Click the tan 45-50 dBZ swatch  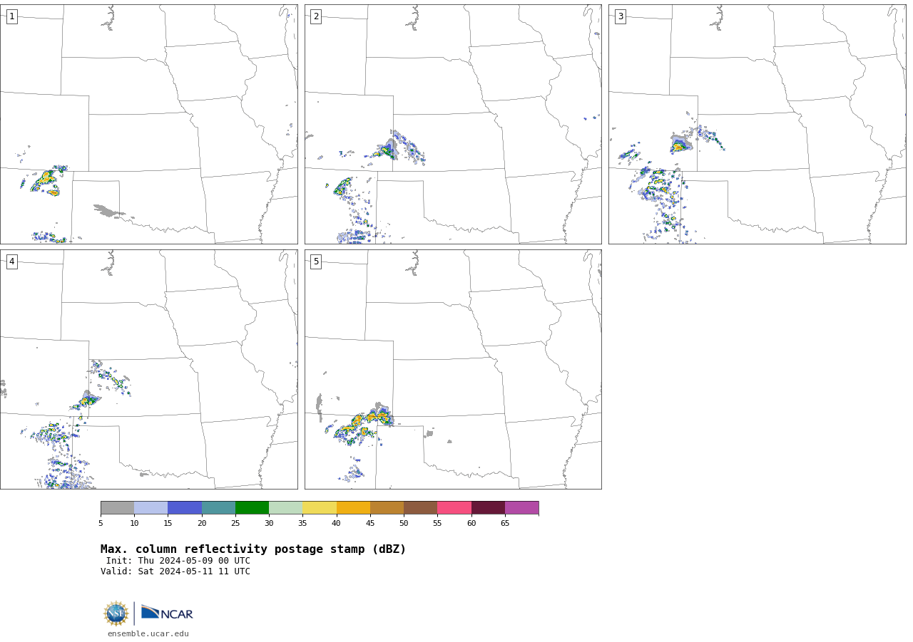pyautogui.click(x=387, y=507)
